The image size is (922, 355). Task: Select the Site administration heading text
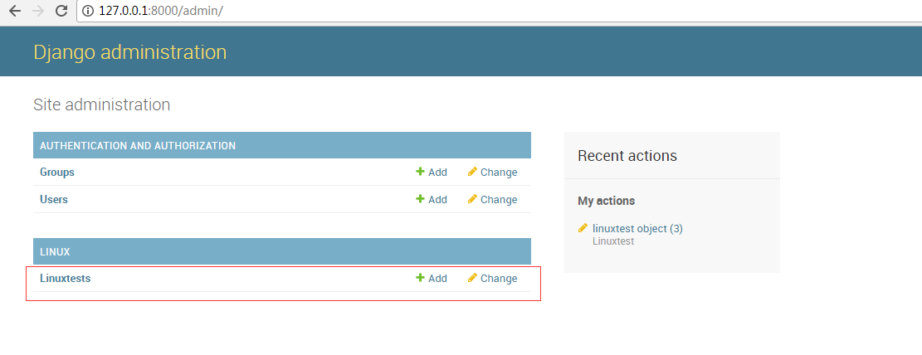[102, 105]
